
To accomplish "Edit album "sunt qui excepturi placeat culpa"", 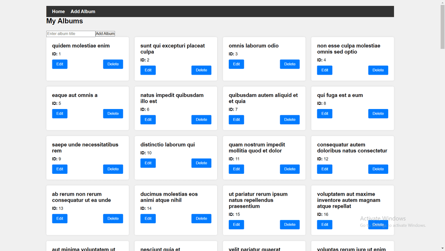I will click(x=148, y=70).
